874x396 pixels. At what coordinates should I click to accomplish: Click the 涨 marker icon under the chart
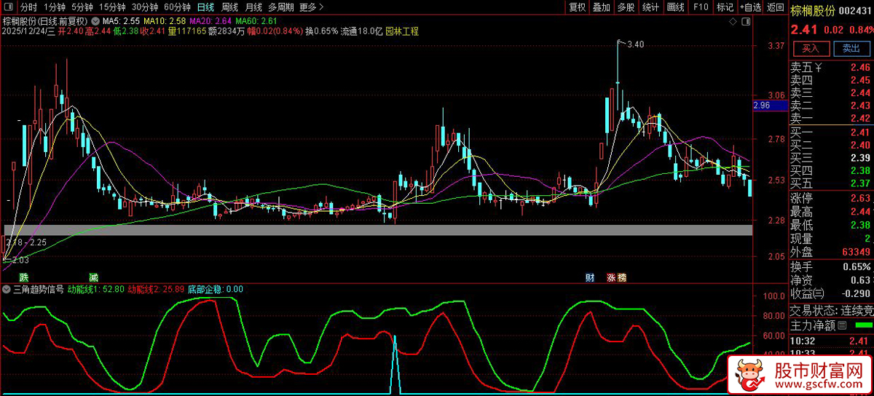[x=611, y=277]
